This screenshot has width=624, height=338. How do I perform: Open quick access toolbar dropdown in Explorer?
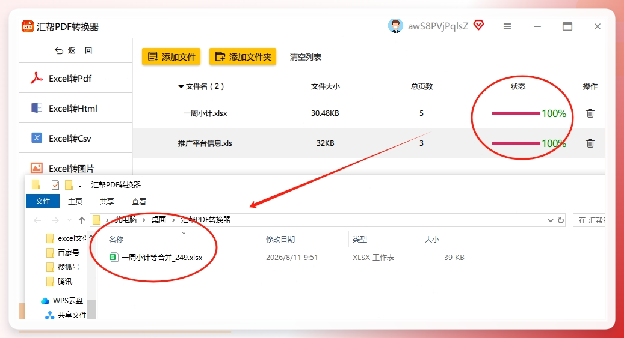79,185
